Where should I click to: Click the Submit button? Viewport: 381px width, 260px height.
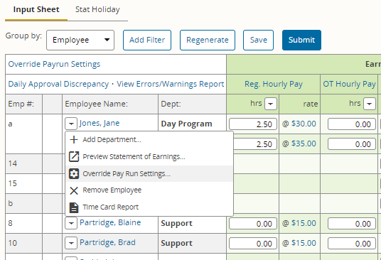[x=301, y=40]
